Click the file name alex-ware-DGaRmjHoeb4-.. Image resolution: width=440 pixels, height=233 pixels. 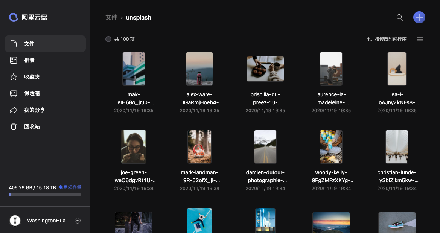point(201,99)
